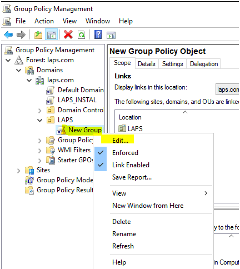Open the View submenu in context menu
Image resolution: width=240 pixels, height=269 pixels.
pyautogui.click(x=153, y=193)
